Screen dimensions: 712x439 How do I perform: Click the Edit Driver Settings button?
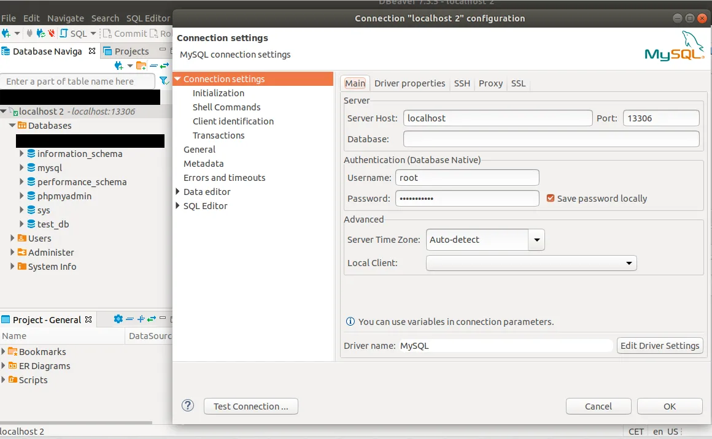pyautogui.click(x=660, y=346)
